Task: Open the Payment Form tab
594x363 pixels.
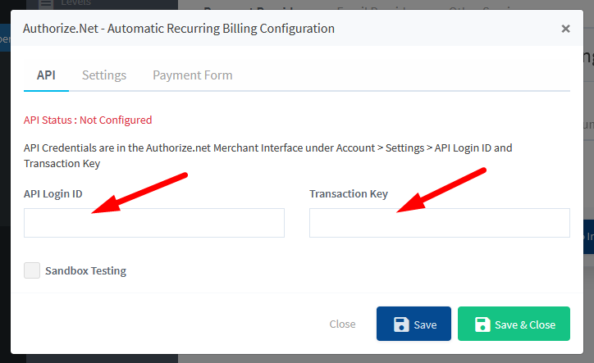Action: tap(193, 75)
